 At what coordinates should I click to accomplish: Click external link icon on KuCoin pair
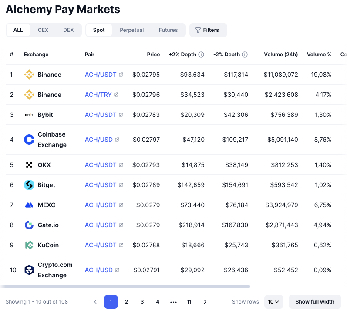click(x=121, y=245)
